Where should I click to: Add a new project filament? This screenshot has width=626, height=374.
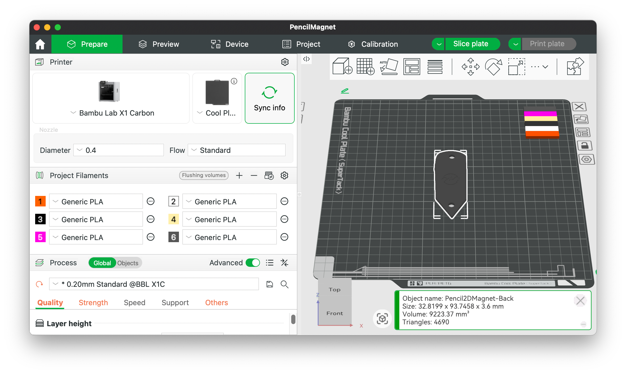(239, 175)
